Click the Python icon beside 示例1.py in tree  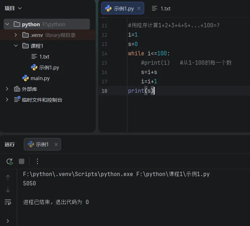[34, 67]
